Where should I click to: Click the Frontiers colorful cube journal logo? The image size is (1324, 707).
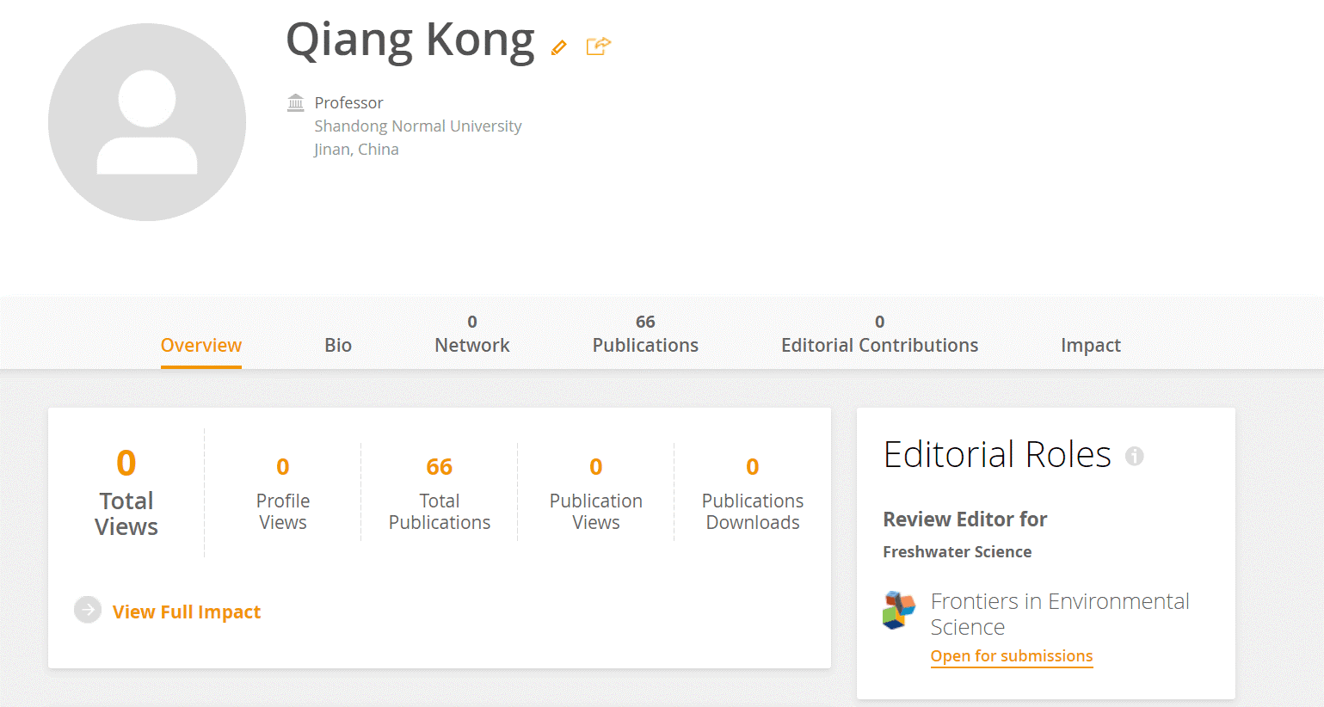(x=899, y=610)
